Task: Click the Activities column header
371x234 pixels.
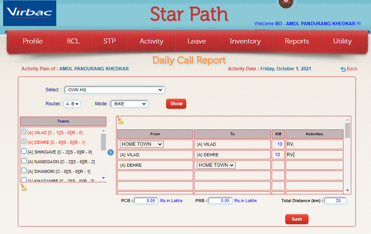Action: 314,134
